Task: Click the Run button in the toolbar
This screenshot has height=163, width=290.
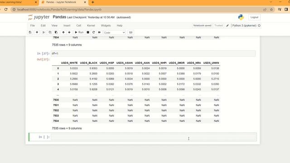Action: click(x=79, y=32)
